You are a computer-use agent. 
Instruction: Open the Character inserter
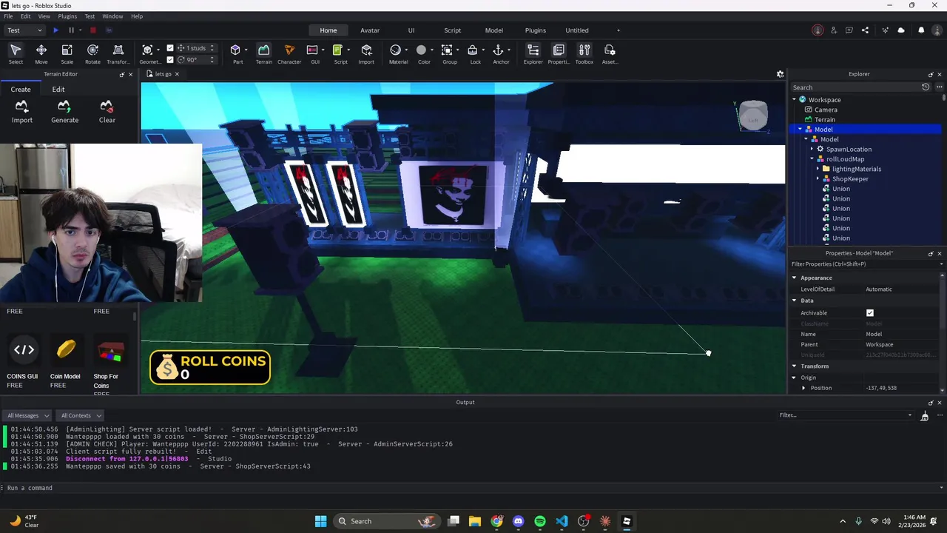(x=289, y=53)
